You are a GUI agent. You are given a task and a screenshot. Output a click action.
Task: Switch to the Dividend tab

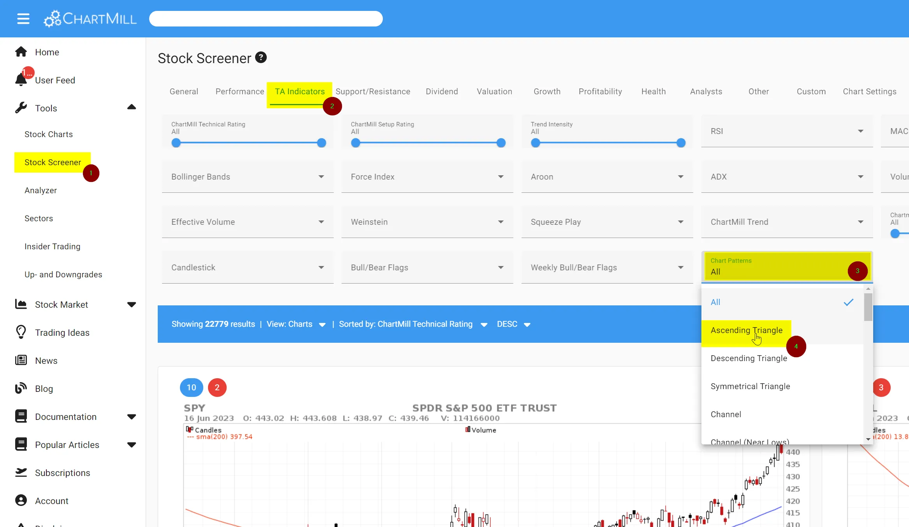point(442,92)
